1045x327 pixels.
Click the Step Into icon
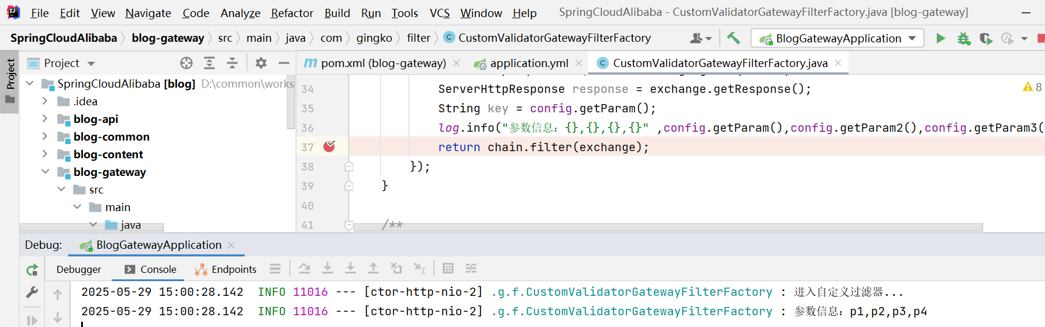(x=328, y=269)
